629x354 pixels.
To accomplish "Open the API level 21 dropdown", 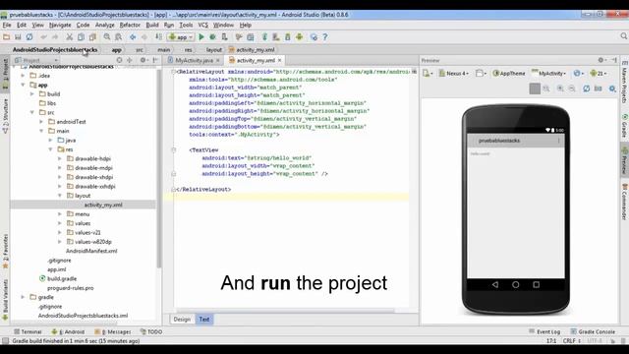I will 598,74.
